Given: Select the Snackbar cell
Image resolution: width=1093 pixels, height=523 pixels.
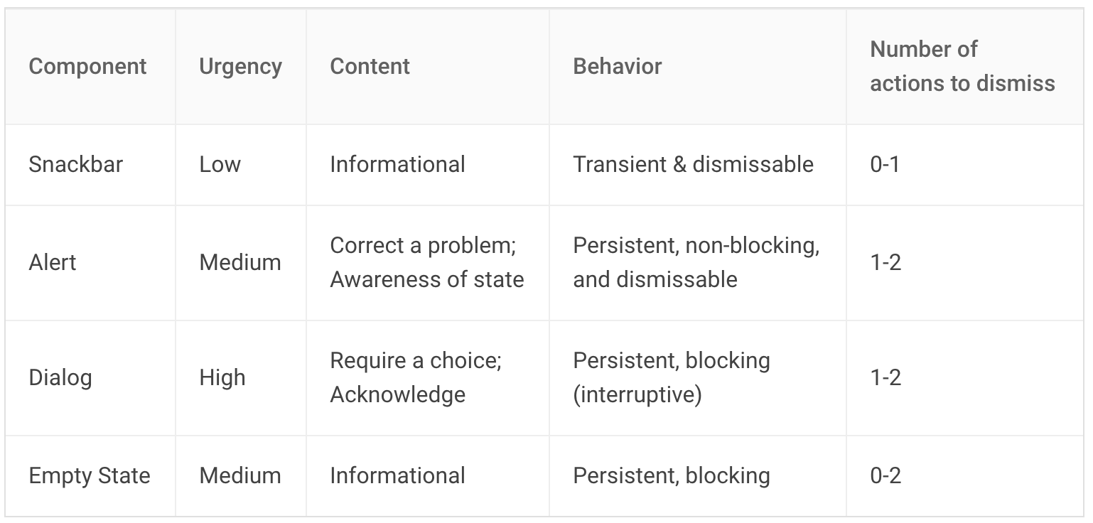Looking at the screenshot, I should 75,164.
